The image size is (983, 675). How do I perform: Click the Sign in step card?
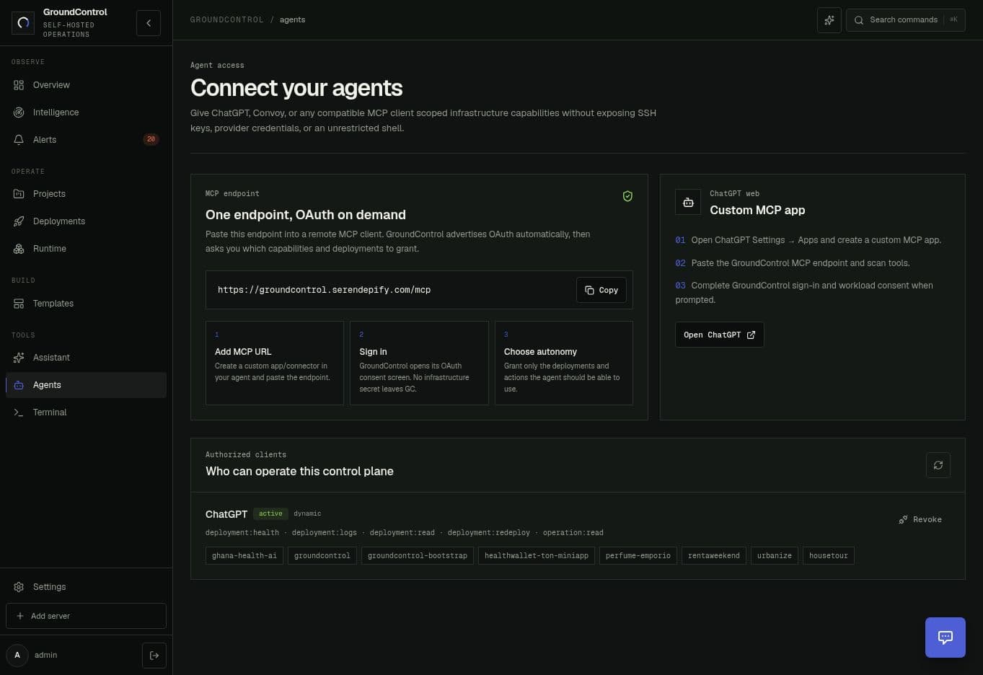pyautogui.click(x=419, y=363)
